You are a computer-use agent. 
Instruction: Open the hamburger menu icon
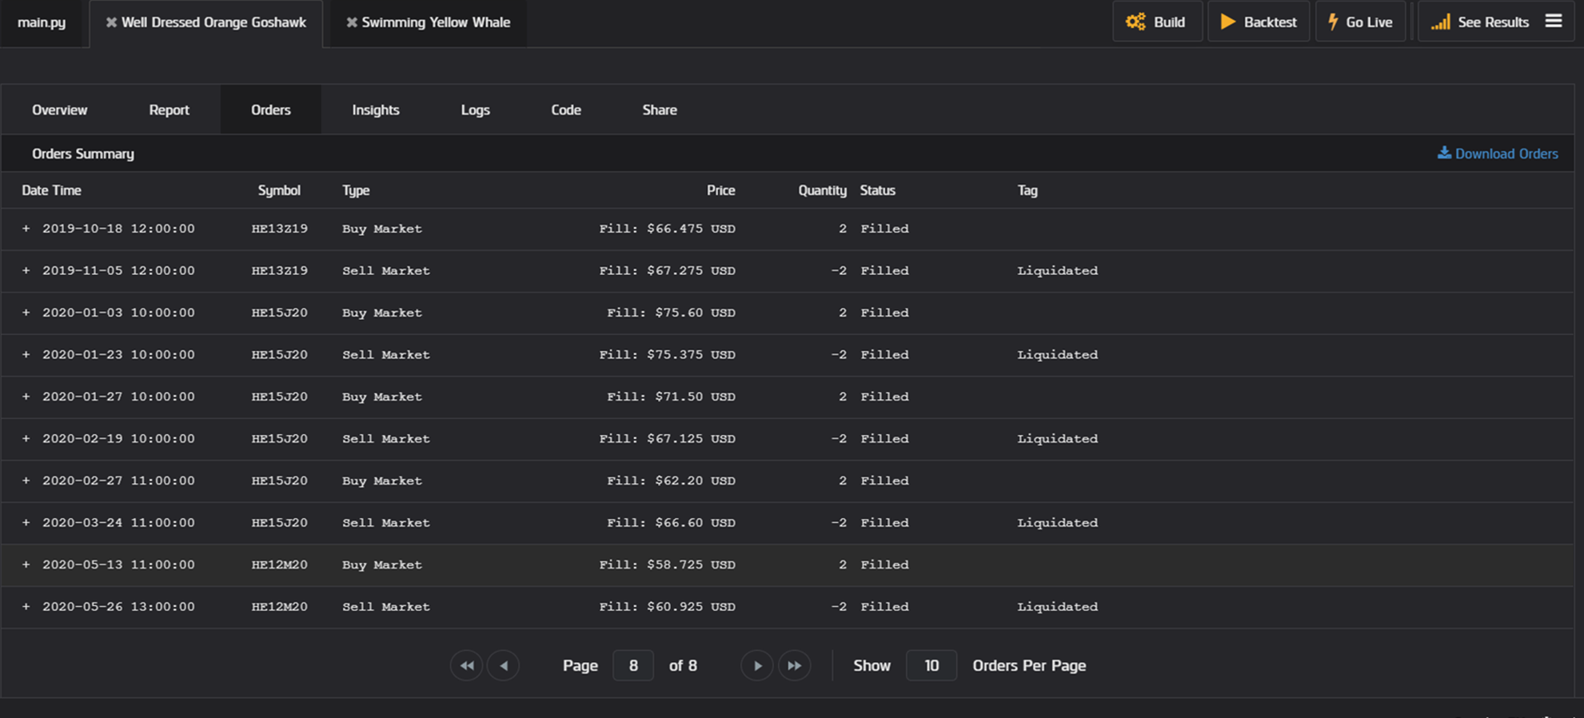coord(1553,22)
